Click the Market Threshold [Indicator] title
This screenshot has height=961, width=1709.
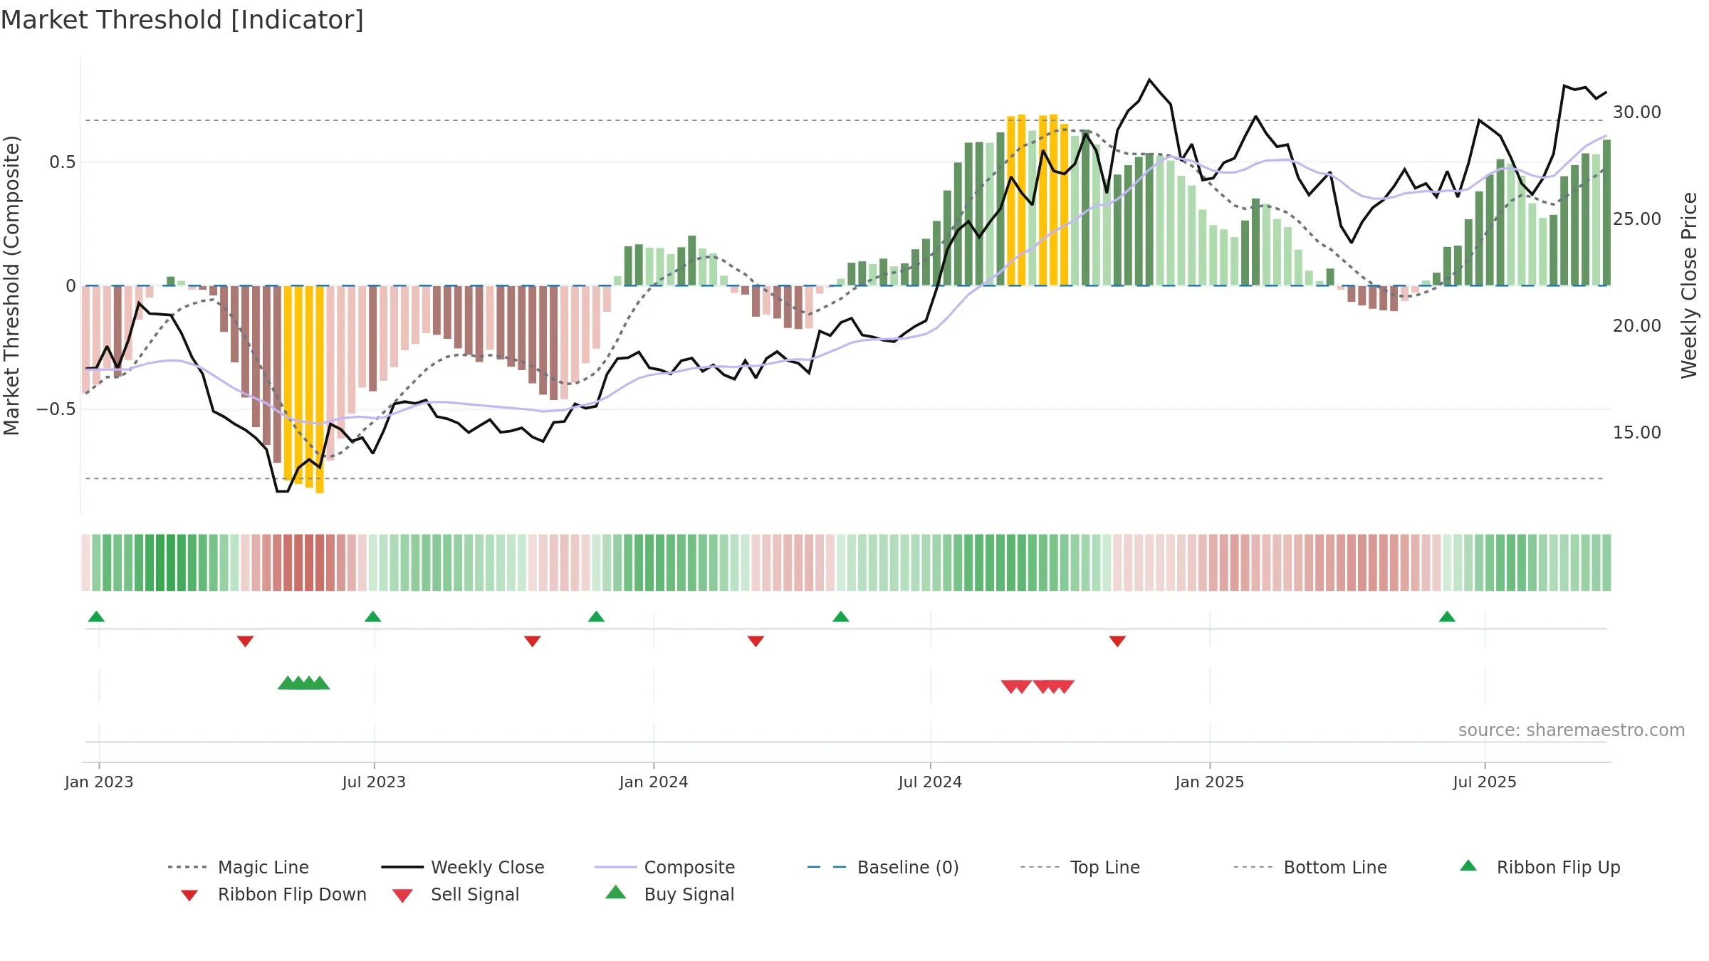[182, 20]
